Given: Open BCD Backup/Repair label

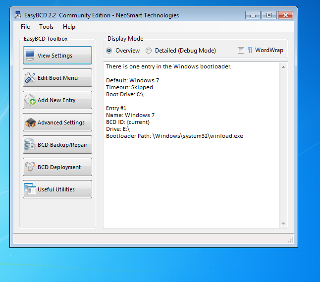Looking at the screenshot, I should [x=62, y=145].
